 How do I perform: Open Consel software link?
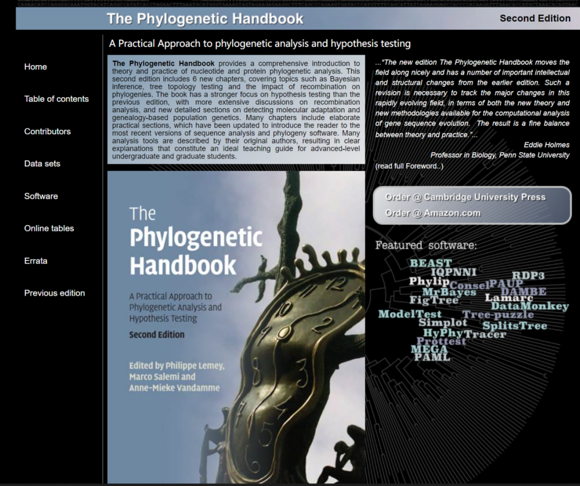coord(469,286)
